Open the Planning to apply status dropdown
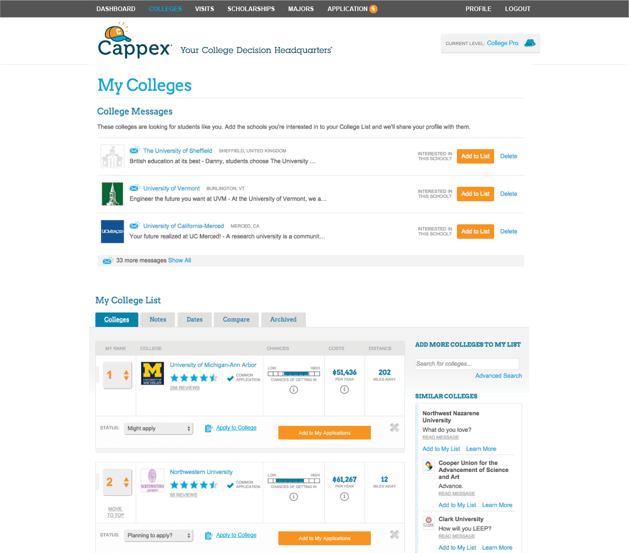This screenshot has height=553, width=629. pyautogui.click(x=158, y=535)
